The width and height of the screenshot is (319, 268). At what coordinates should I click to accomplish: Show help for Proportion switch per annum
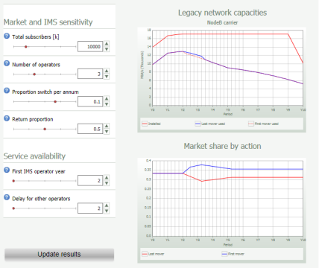coord(7,91)
